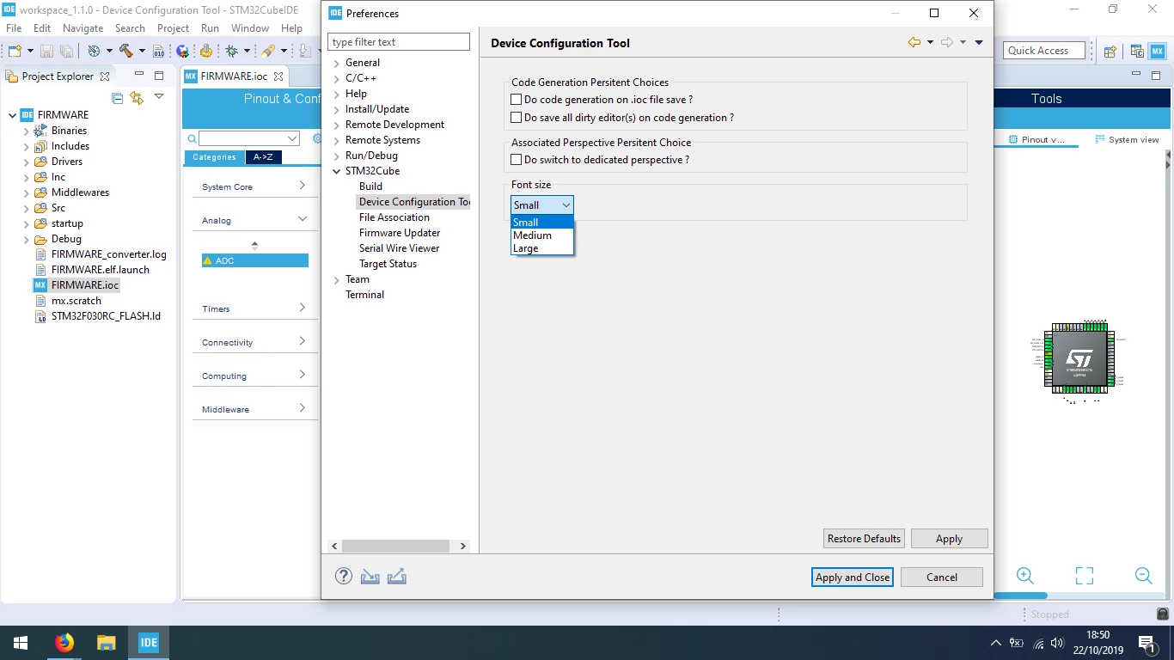Click Open Perspective icon near Quick Access

point(1110,51)
